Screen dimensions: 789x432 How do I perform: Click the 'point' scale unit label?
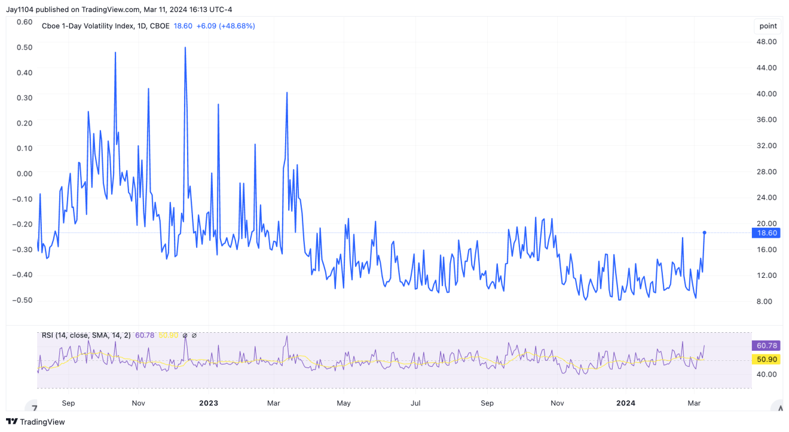[x=768, y=26]
